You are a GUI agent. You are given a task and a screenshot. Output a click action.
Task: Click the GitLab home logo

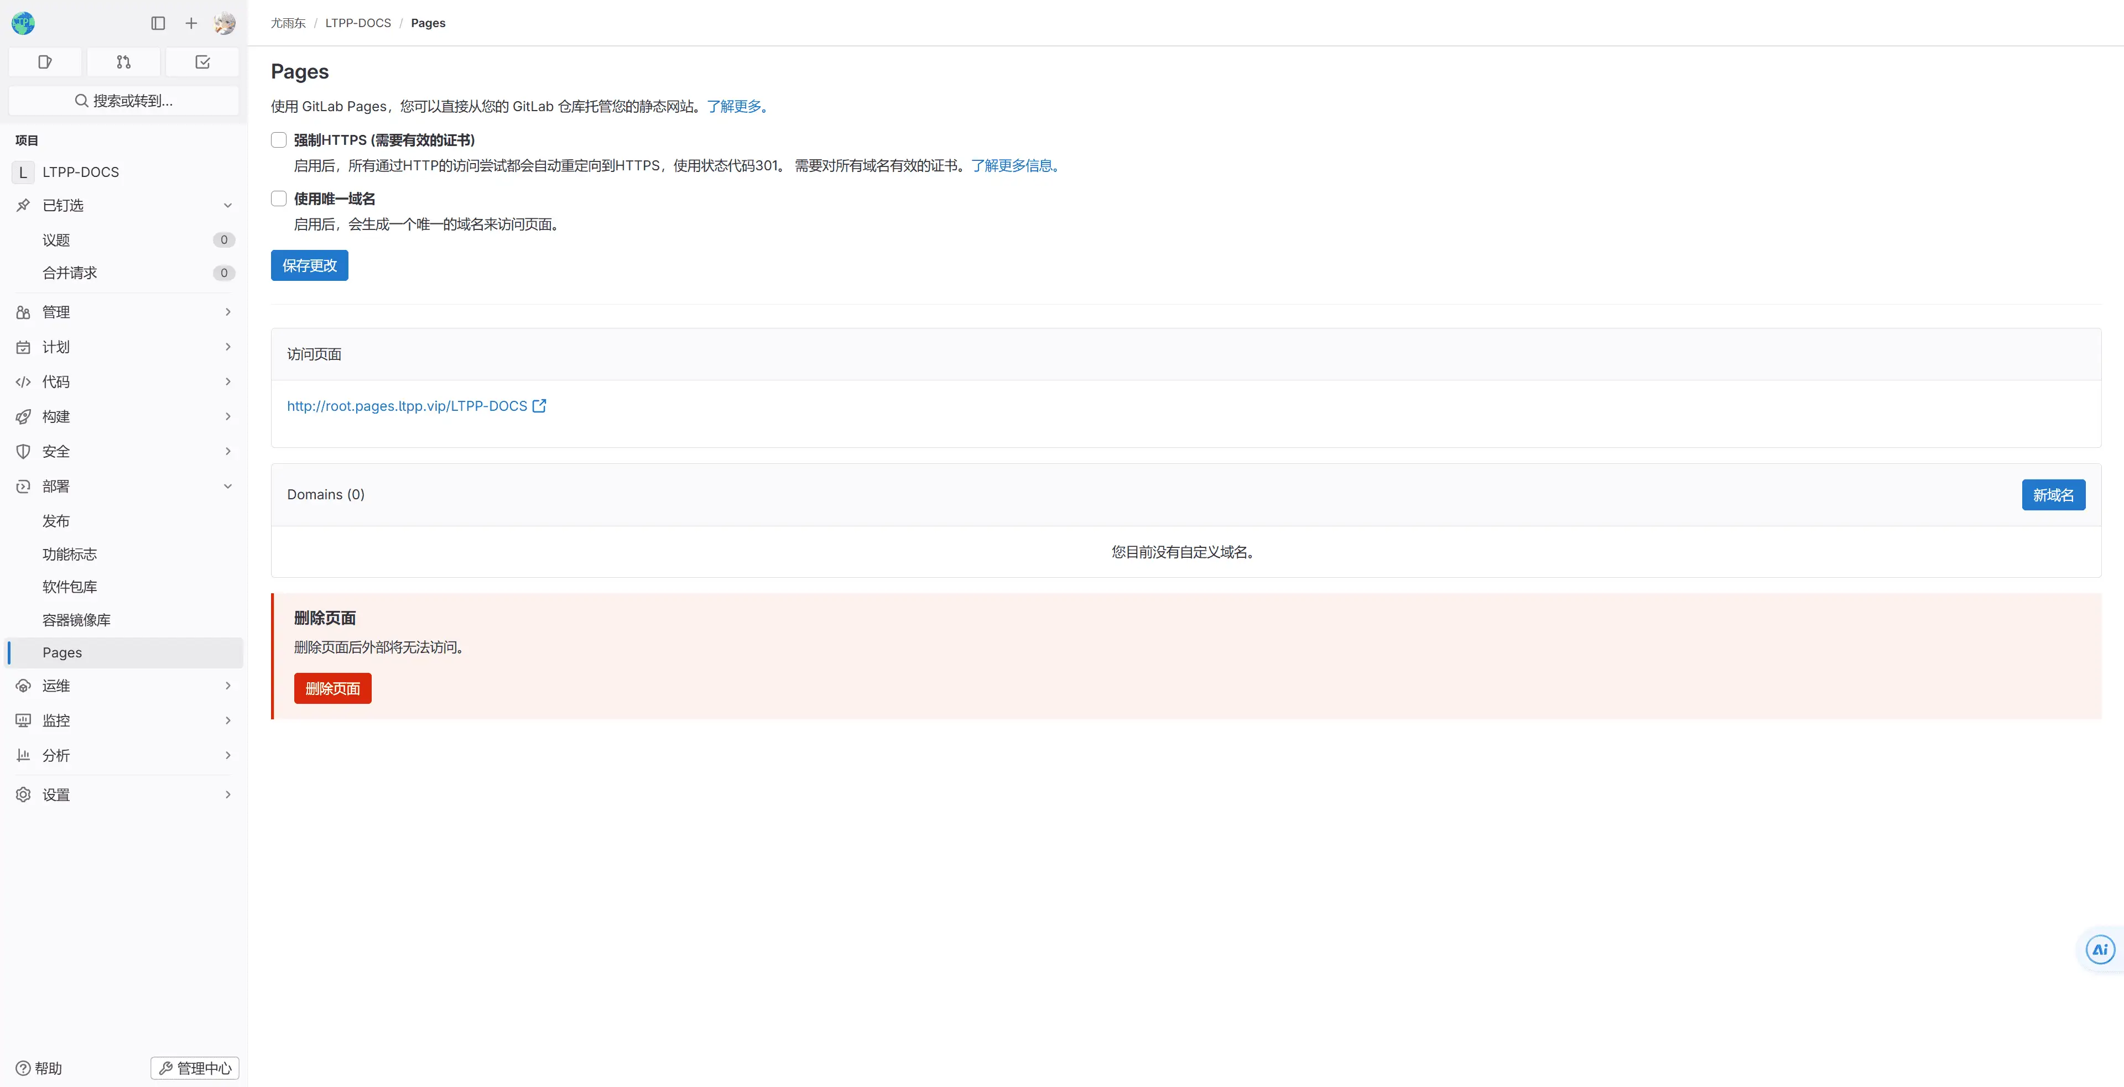click(23, 23)
